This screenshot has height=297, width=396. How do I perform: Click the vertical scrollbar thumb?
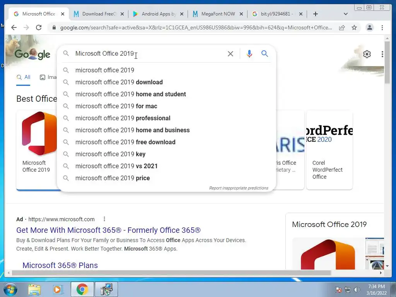[x=387, y=62]
